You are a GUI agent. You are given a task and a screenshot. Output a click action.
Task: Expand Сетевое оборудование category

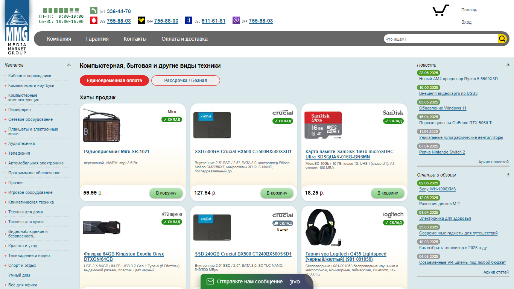(5, 119)
